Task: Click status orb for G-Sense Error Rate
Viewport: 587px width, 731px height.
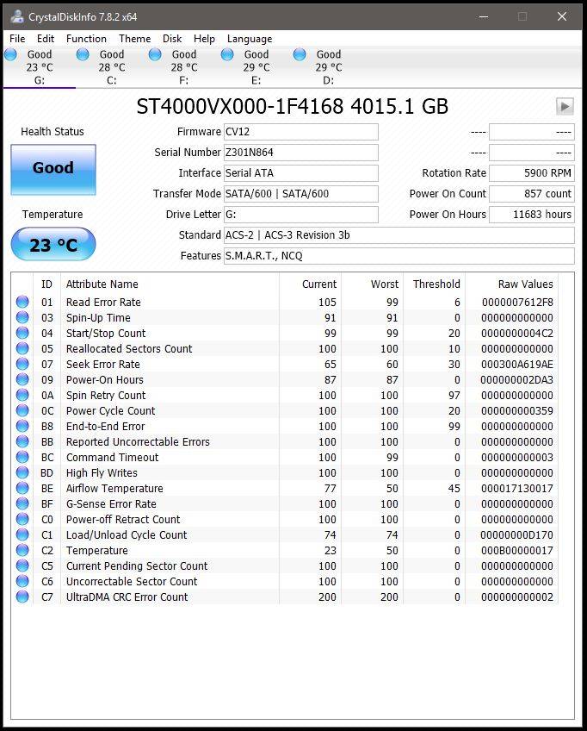Action: pos(22,503)
